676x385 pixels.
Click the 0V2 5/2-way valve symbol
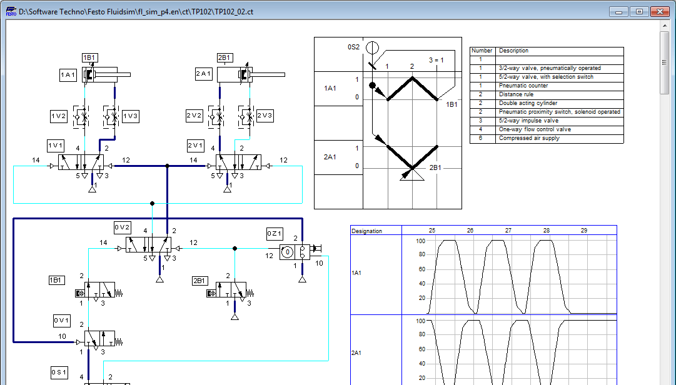pos(150,245)
